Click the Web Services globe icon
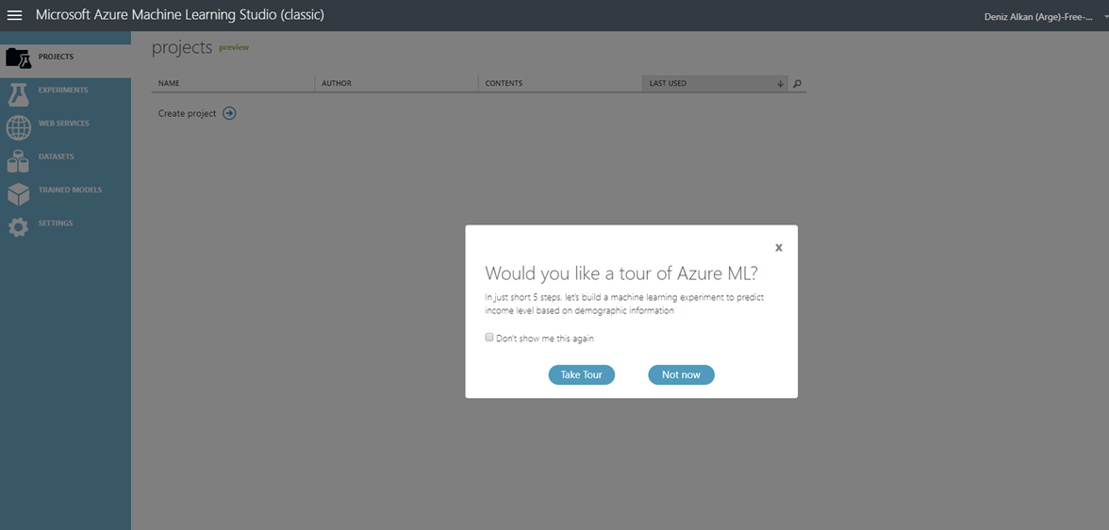The width and height of the screenshot is (1109, 530). tap(19, 128)
